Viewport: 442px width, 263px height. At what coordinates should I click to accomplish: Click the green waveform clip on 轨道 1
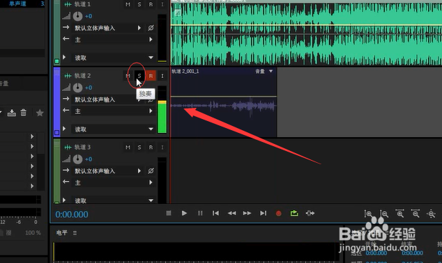point(306,33)
